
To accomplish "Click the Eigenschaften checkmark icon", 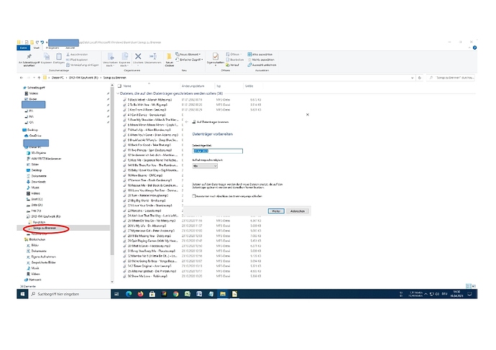I will coord(216,56).
